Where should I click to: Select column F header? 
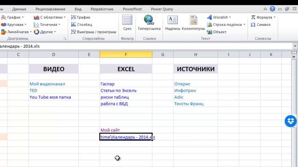tap(126, 55)
